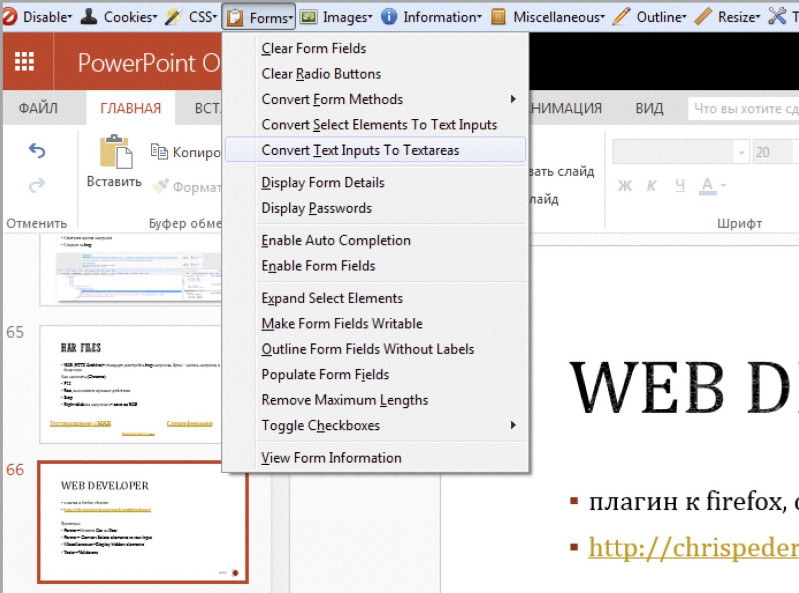Image resolution: width=799 pixels, height=593 pixels.
Task: Open the chrispederick hyperlink on the slide
Action: (693, 548)
